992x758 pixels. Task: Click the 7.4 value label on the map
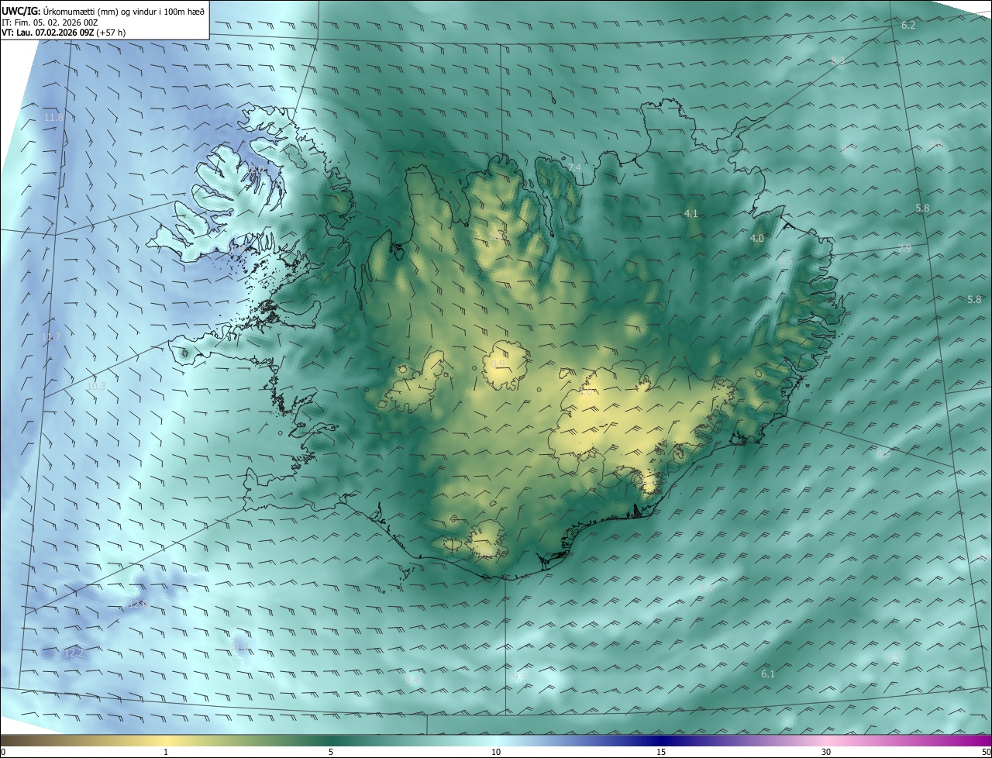(574, 167)
